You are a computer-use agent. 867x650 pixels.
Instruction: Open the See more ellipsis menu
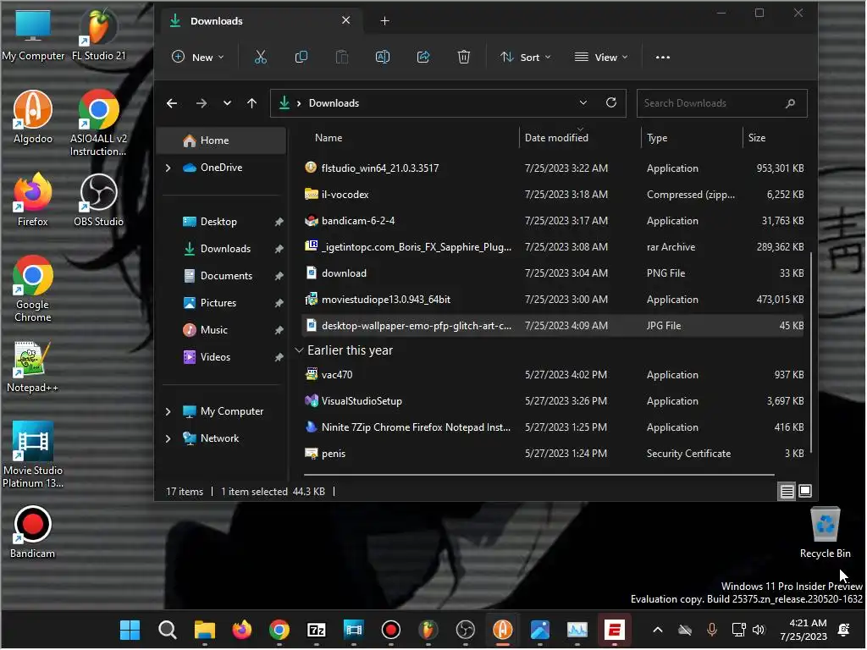pyautogui.click(x=662, y=57)
